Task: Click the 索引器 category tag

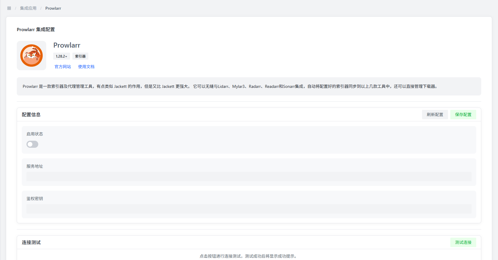Action: pyautogui.click(x=80, y=56)
